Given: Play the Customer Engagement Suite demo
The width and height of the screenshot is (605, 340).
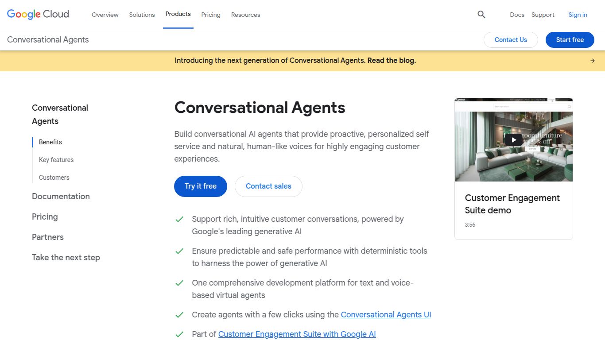Looking at the screenshot, I should pos(513,139).
